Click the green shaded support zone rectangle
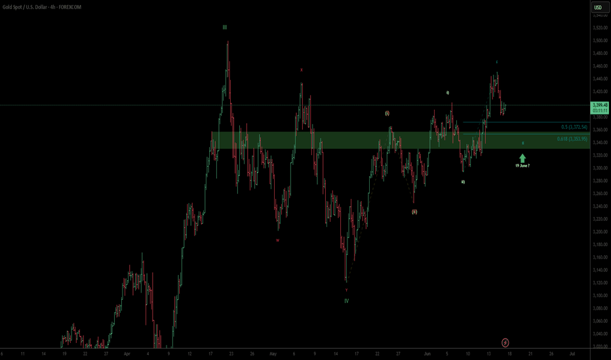The width and height of the screenshot is (611, 360). pos(401,140)
